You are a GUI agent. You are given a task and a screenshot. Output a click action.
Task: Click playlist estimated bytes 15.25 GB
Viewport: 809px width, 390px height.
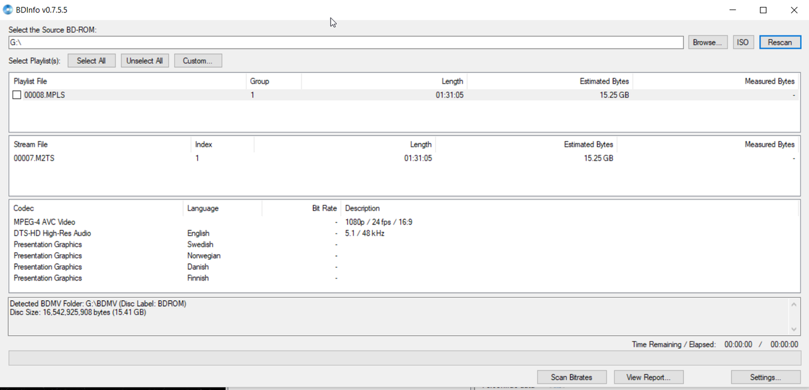coord(614,95)
